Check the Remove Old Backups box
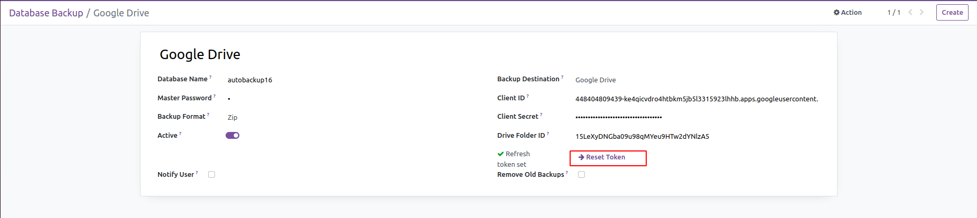The width and height of the screenshot is (977, 218). pos(581,175)
